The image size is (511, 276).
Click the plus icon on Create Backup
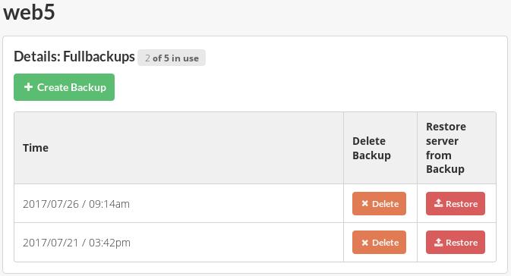tap(28, 87)
